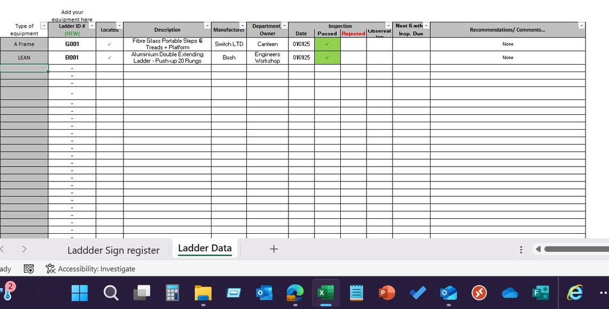The width and height of the screenshot is (609, 309).
Task: Select the Ladder Data sheet tab
Action: [x=205, y=249]
